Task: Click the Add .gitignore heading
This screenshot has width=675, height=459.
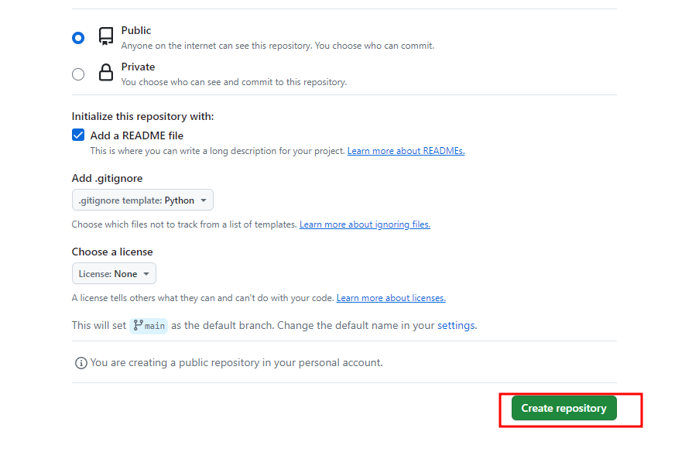Action: point(107,178)
